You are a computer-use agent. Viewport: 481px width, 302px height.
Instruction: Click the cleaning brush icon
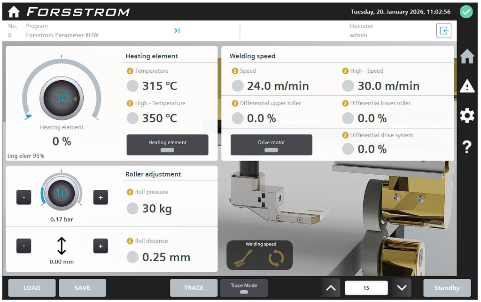coord(243,258)
